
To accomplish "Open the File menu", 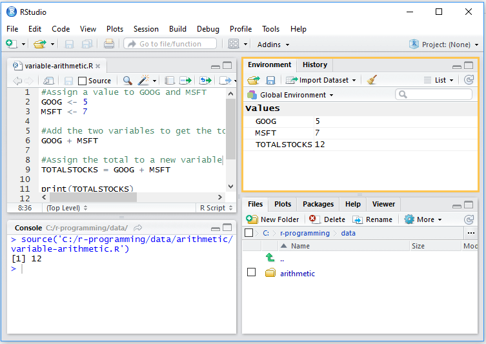I will click(x=12, y=29).
